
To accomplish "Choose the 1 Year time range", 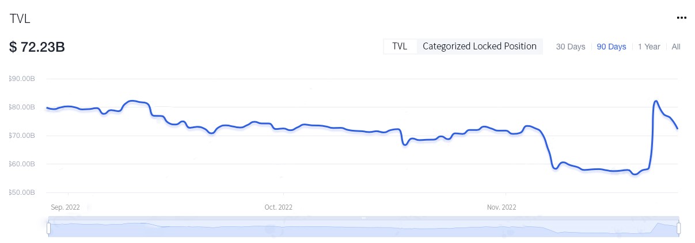I will (649, 47).
